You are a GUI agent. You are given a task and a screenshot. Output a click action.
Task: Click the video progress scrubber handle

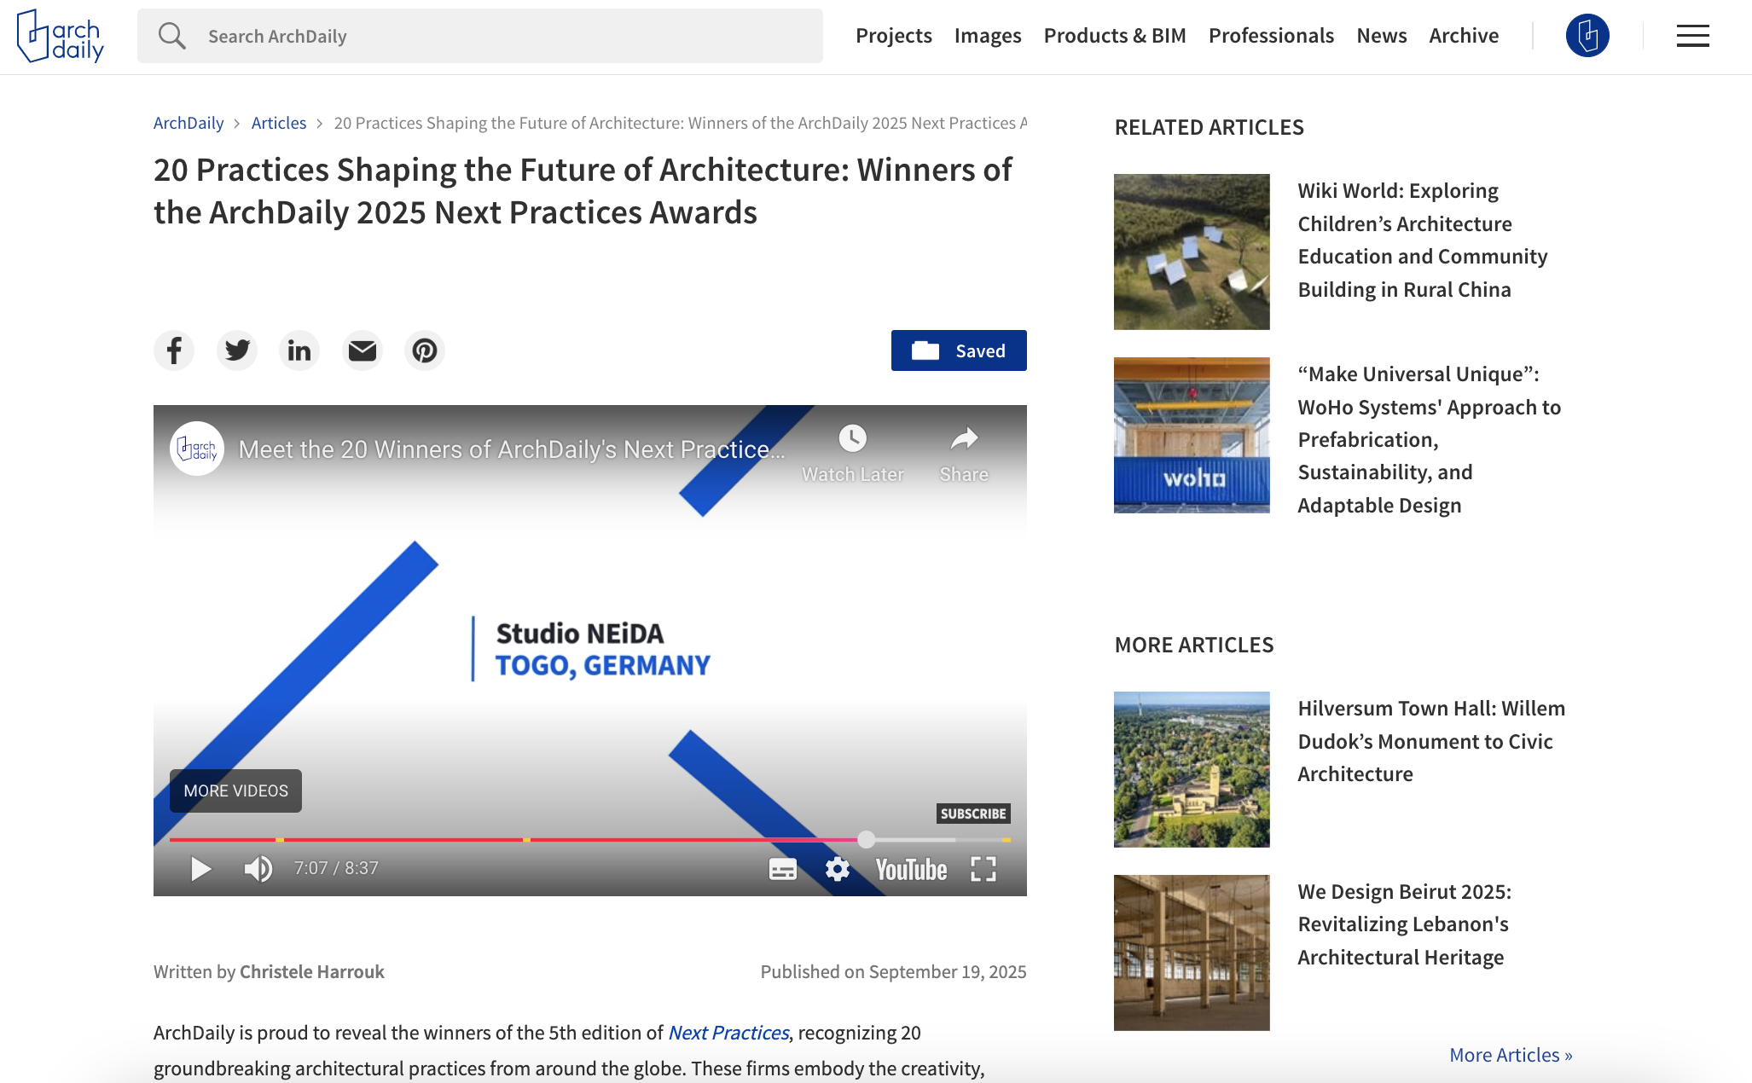pos(866,840)
